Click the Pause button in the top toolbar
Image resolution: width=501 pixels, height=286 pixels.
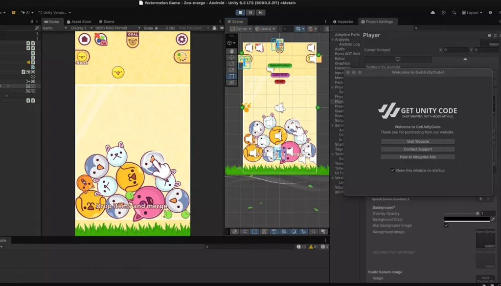pos(250,12)
